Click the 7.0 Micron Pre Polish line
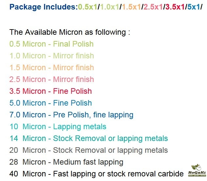 coord(71,115)
